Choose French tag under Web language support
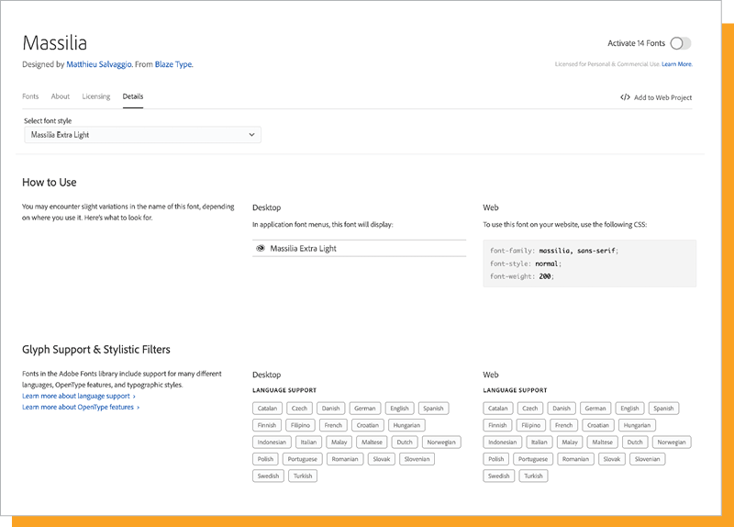Viewport: 734px width, 527px height. (x=563, y=425)
